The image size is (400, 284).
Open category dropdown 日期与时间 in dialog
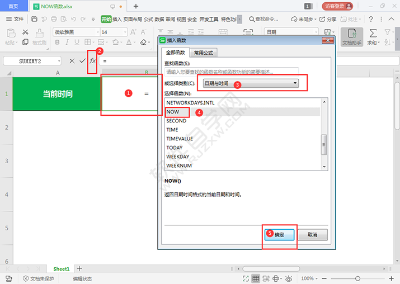(x=251, y=83)
